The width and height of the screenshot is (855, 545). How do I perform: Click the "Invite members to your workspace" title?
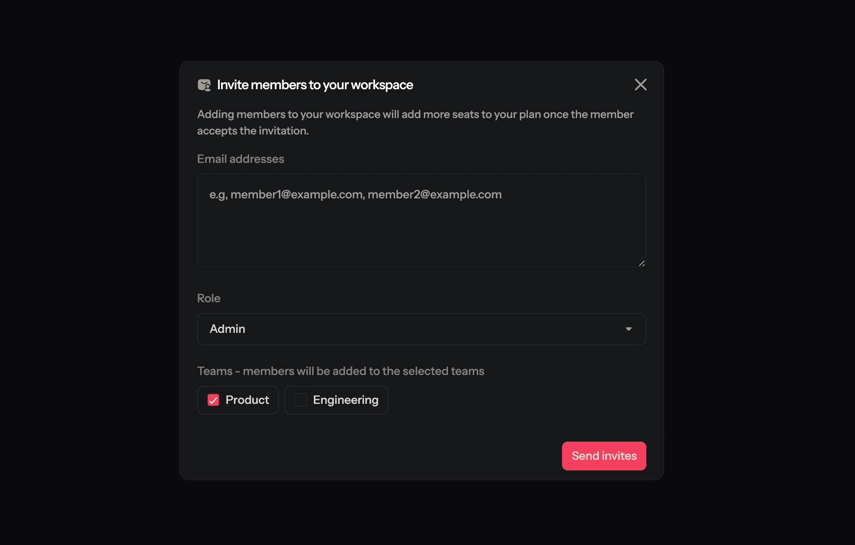(x=315, y=85)
